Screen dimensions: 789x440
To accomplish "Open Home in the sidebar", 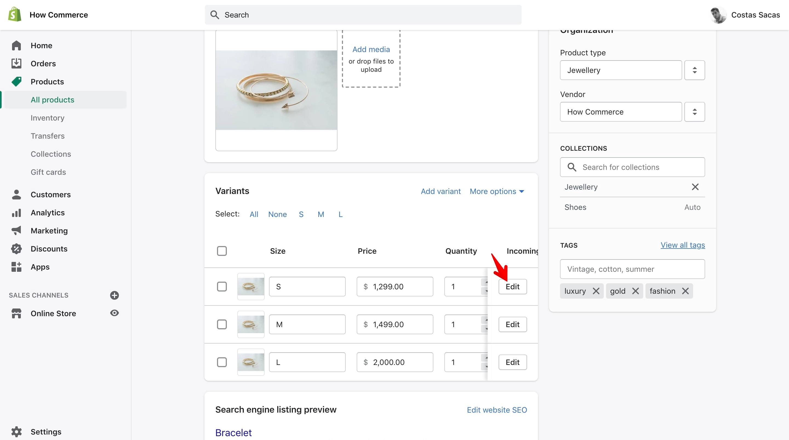I will 41,45.
